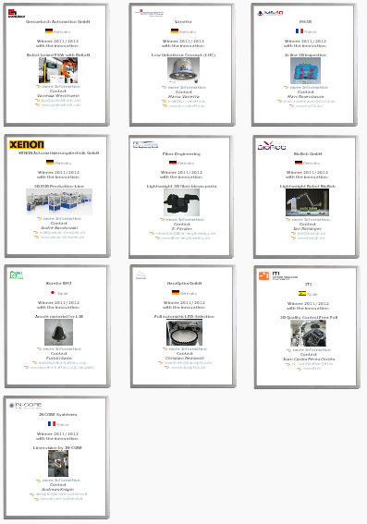Click the email link in LED-Selection card
Image resolution: width=367 pixels, height=524 pixels.
click(x=189, y=362)
